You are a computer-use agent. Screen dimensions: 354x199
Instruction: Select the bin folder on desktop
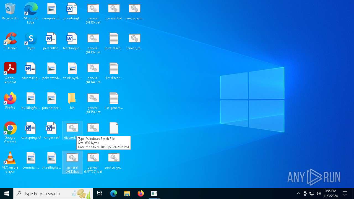(x=72, y=101)
